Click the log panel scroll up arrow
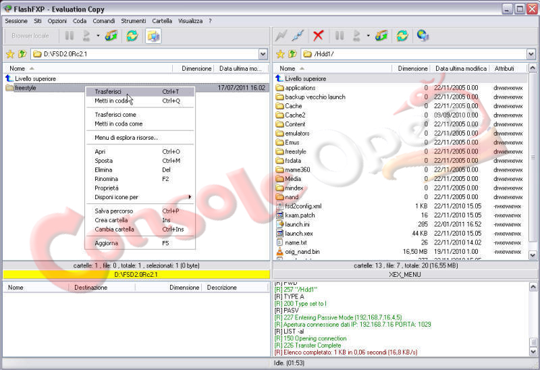The image size is (540, 370). [533, 286]
